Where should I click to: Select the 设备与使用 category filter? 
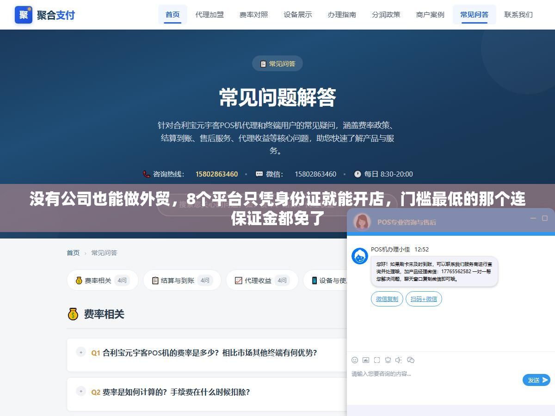point(326,280)
